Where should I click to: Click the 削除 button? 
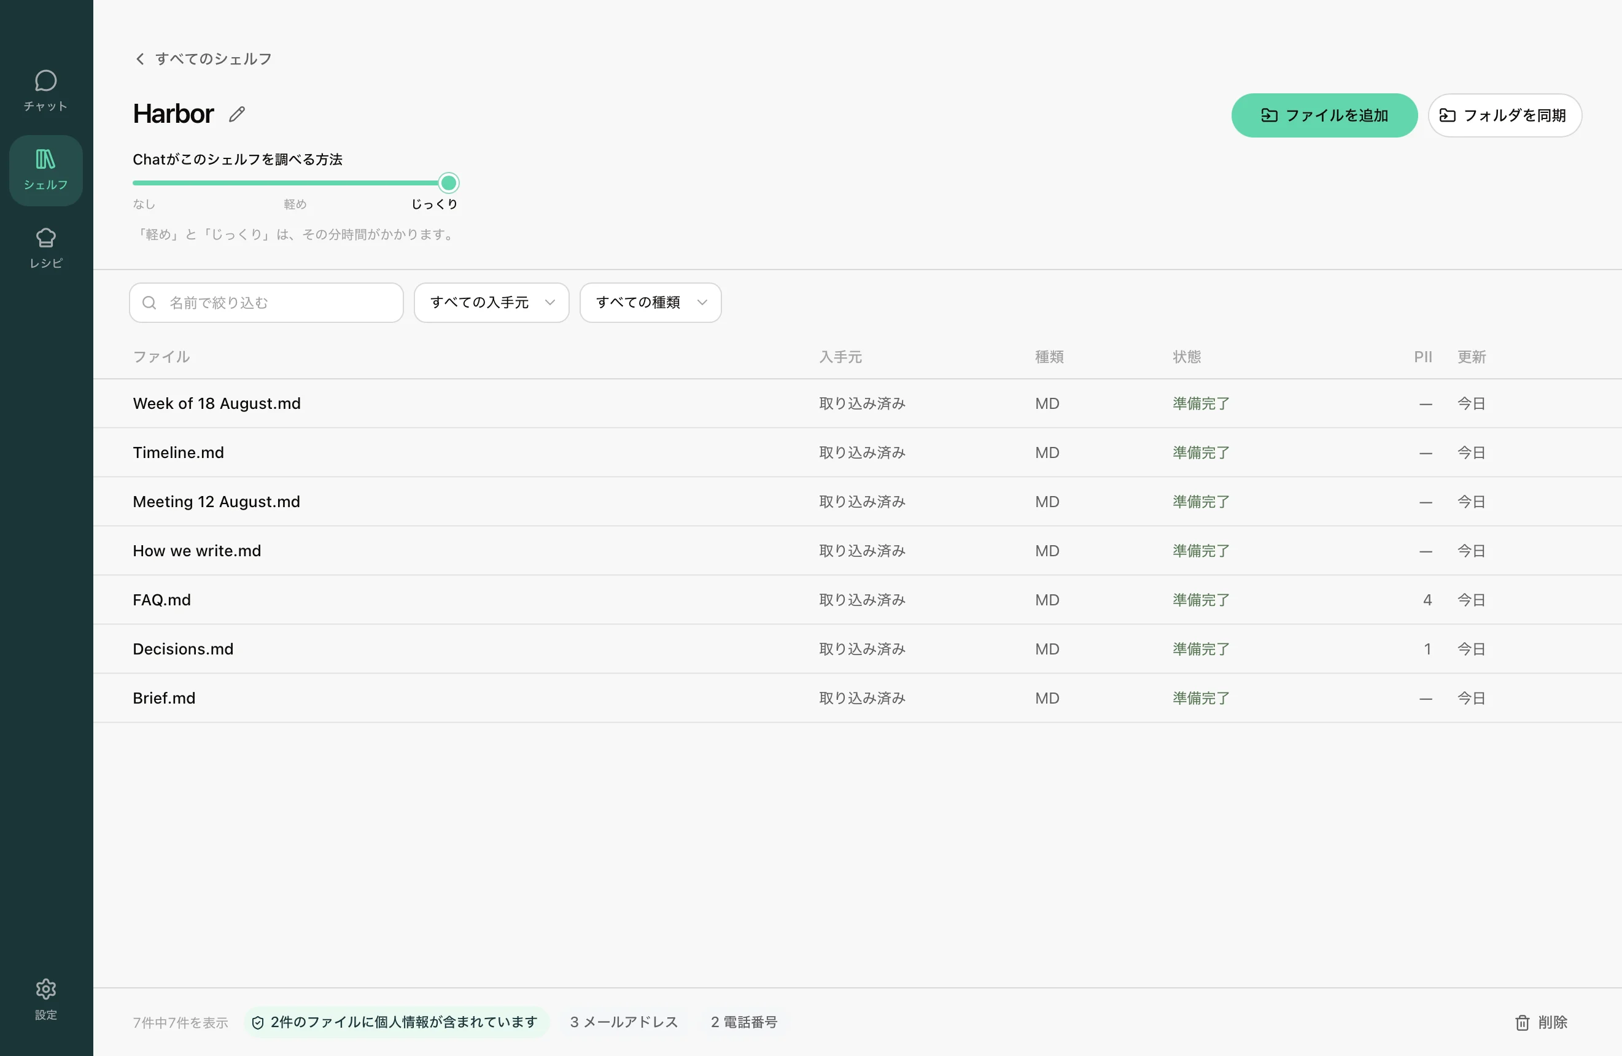[1541, 1022]
